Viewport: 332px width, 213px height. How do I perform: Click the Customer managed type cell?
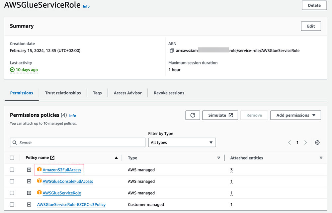[x=146, y=204]
